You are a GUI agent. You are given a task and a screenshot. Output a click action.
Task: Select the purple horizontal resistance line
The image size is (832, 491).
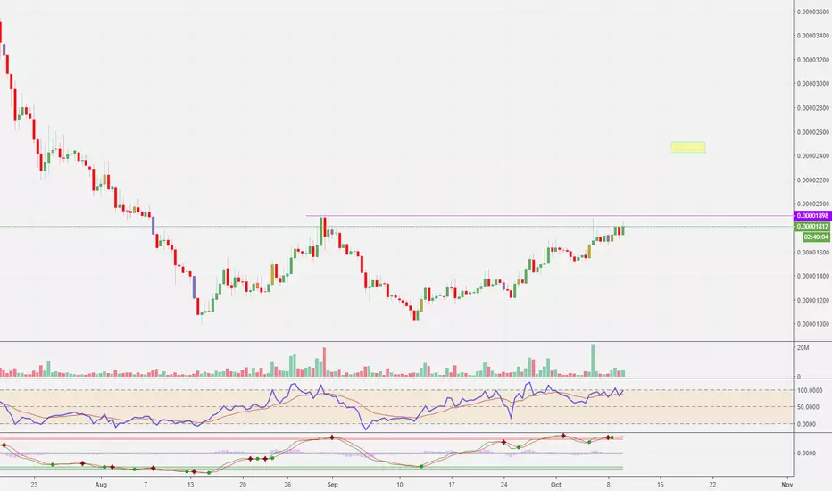point(549,216)
